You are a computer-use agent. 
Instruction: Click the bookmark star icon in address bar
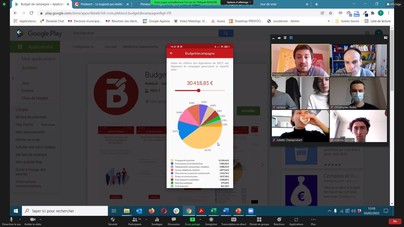(x=331, y=13)
